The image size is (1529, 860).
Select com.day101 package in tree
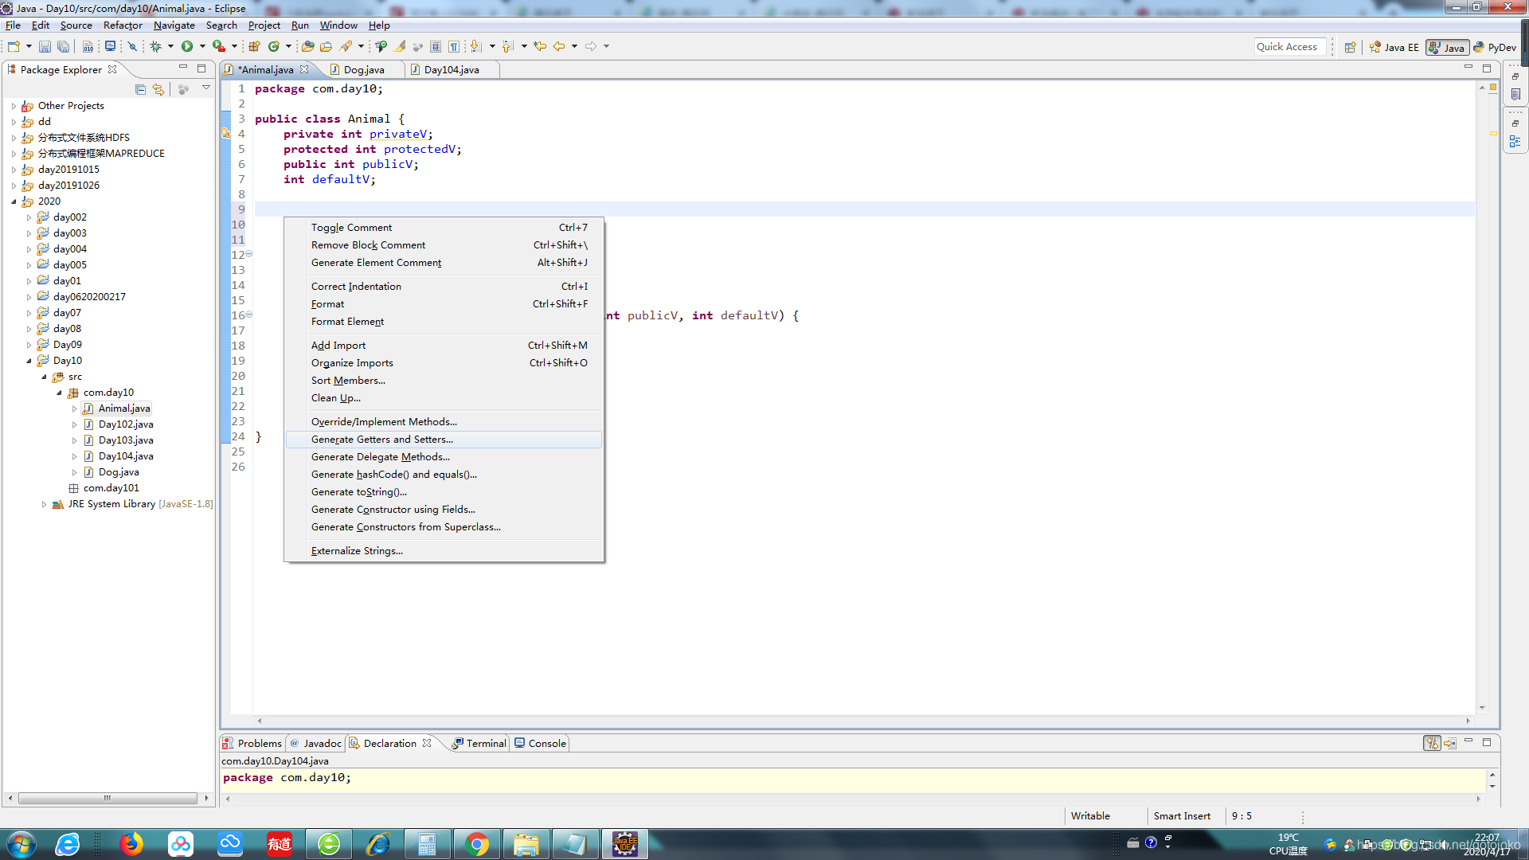111,488
